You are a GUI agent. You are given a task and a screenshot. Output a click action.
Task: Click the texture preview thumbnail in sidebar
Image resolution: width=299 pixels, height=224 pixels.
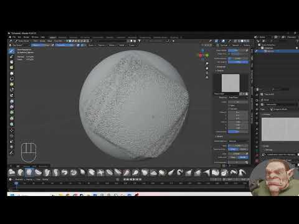[x=230, y=83]
